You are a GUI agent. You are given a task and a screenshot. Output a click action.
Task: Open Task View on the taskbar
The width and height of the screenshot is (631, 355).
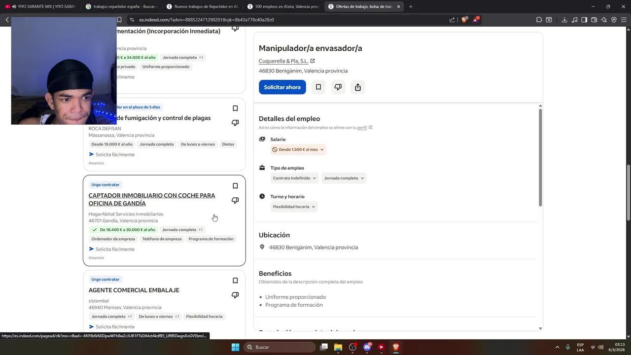coord(324,347)
